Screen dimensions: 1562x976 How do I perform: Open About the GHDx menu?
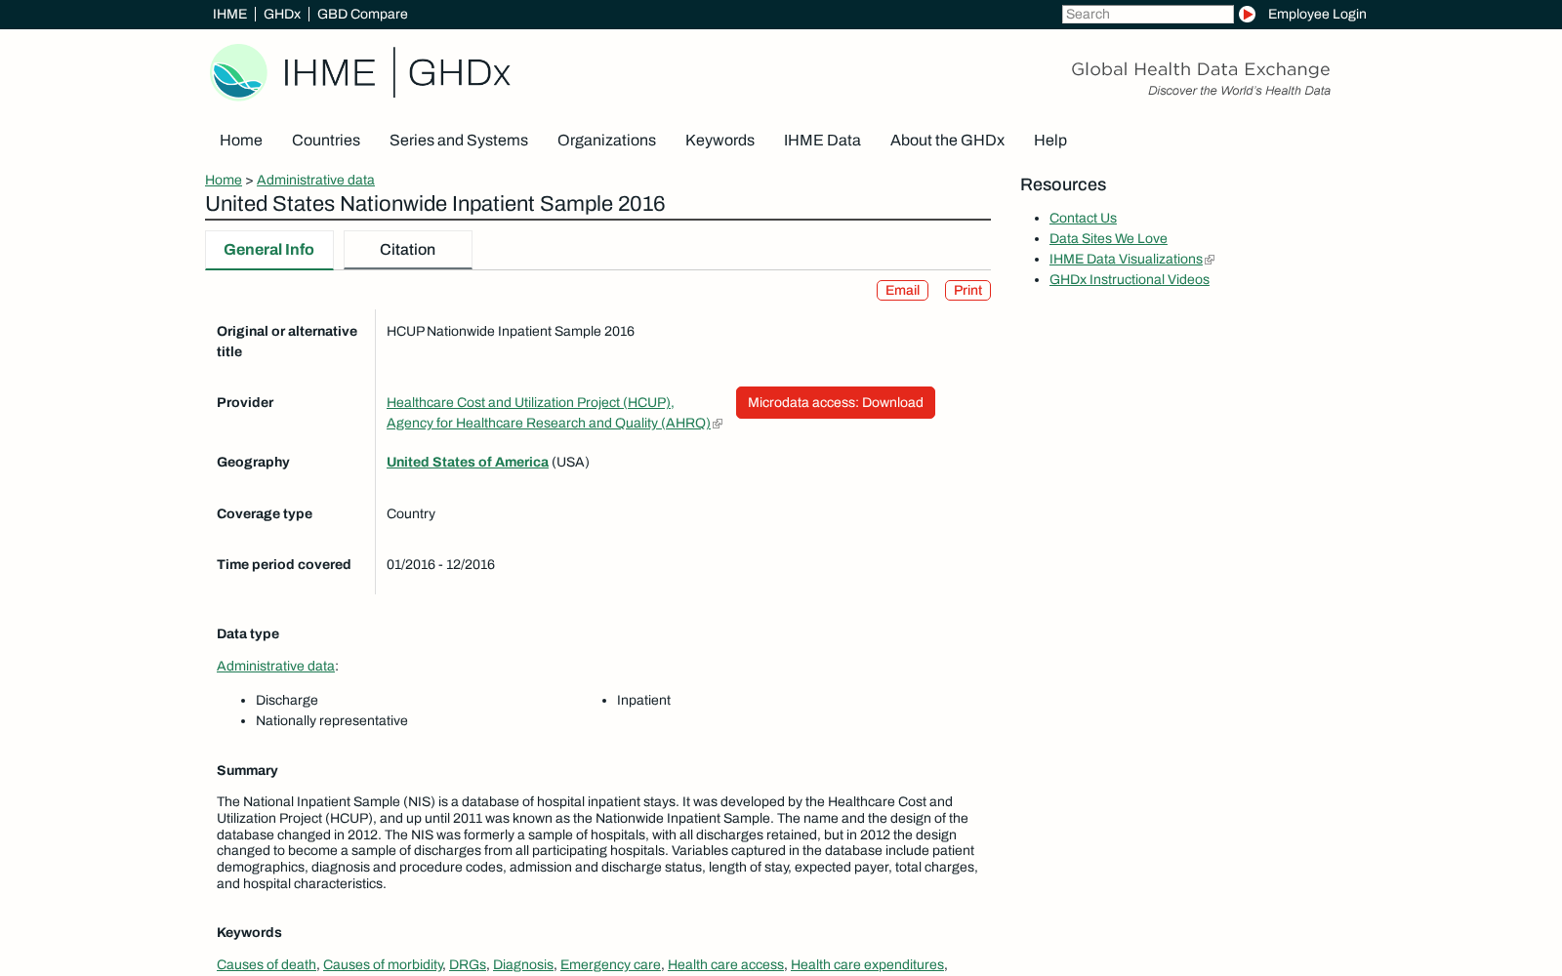(947, 141)
